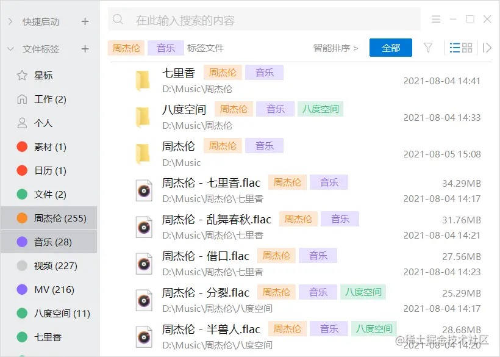Click 八度空间 tag on 八度空间 folder row

[321, 109]
